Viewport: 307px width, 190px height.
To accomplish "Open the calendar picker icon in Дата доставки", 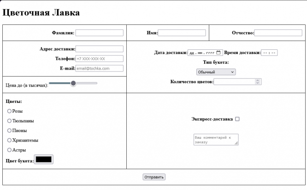I will click(218, 53).
